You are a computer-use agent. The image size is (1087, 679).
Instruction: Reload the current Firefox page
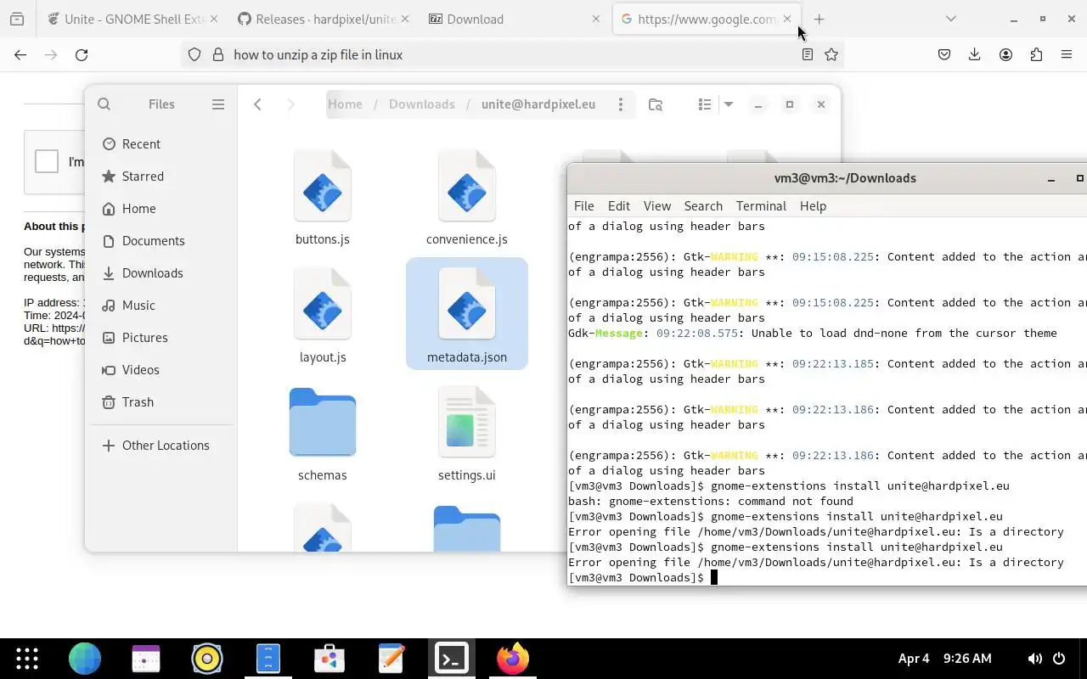pos(82,54)
